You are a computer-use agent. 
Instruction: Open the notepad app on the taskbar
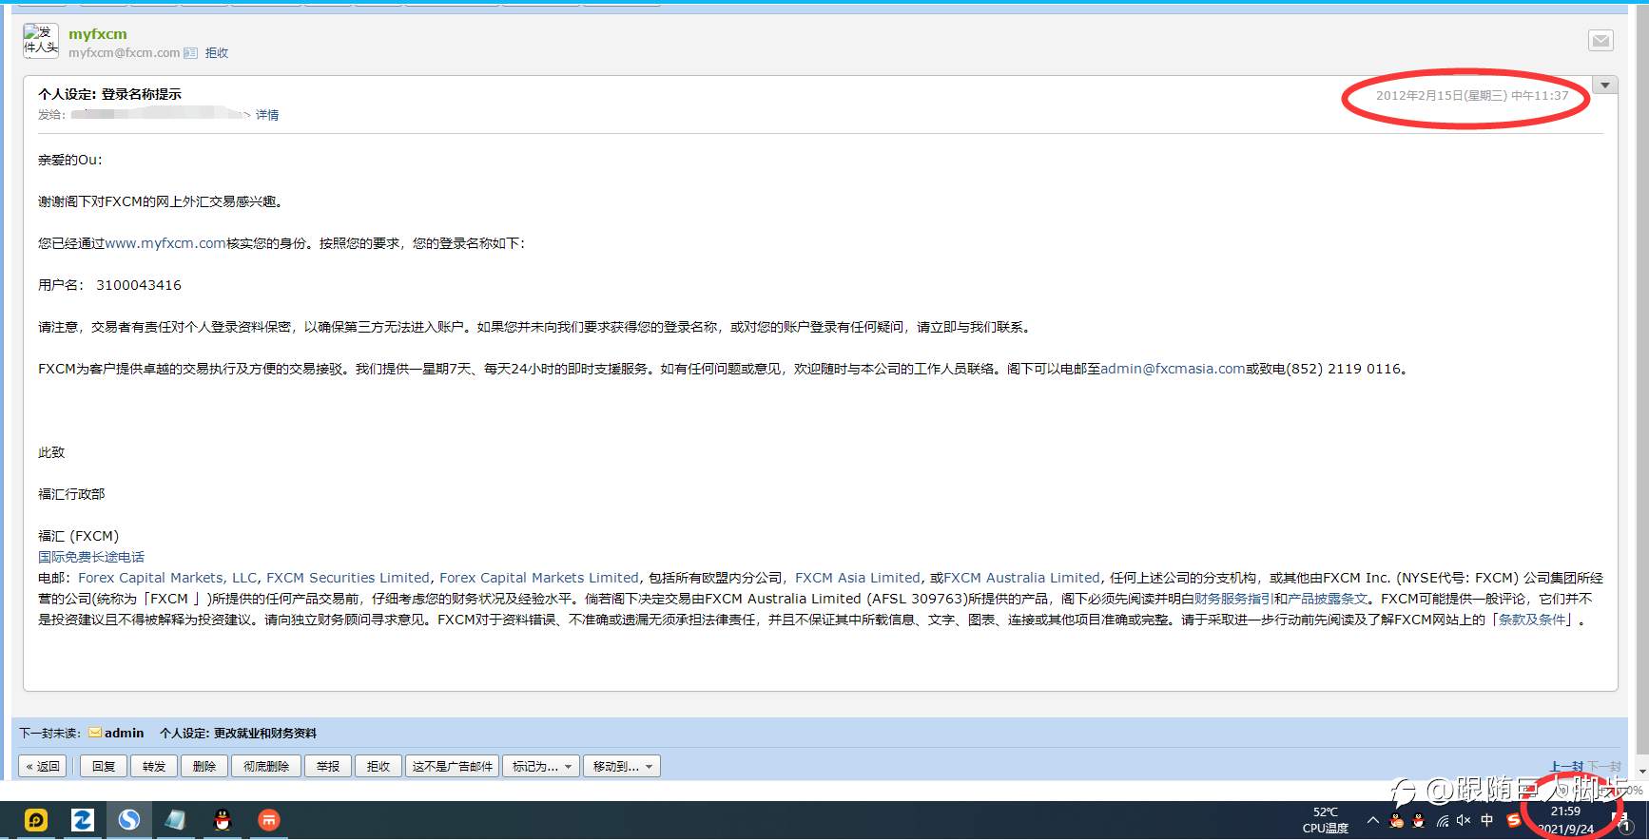pyautogui.click(x=176, y=820)
